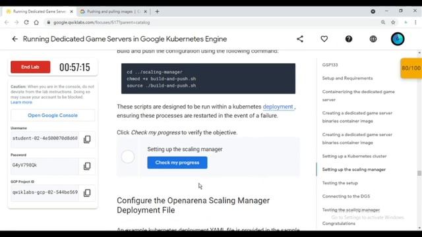
Task: Go to browser home page
Action: pos(36,22)
